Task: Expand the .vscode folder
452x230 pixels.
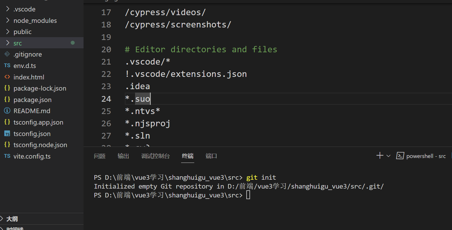Action: (x=8, y=9)
